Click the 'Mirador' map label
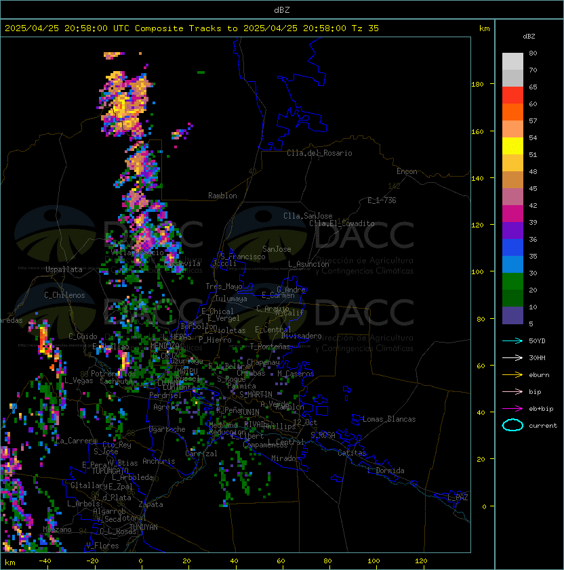The height and width of the screenshot is (570, 564). coord(285,458)
